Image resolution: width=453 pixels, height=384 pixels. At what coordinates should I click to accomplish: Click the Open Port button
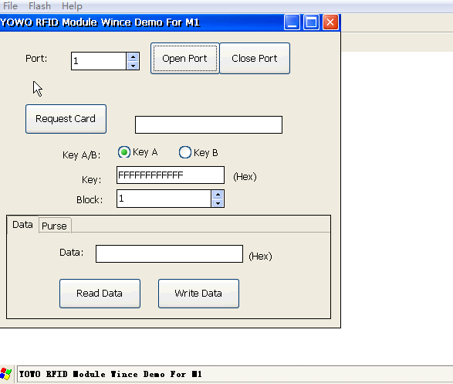tap(185, 59)
